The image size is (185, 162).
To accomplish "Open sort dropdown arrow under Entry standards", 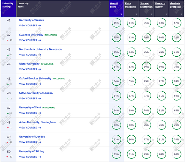I will [137, 14].
